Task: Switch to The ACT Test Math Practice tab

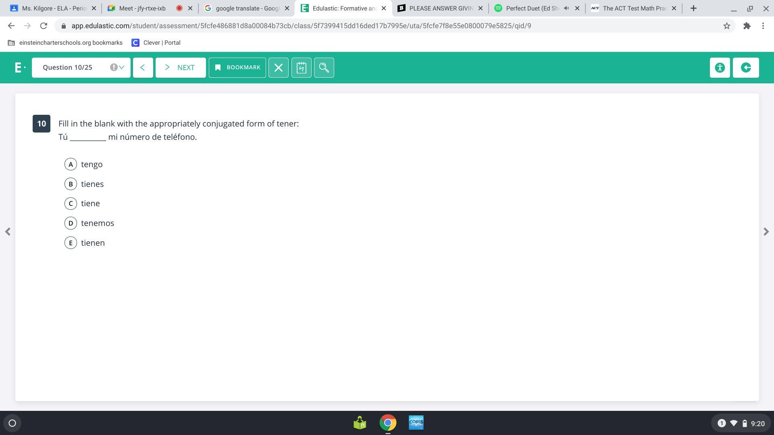Action: [633, 8]
